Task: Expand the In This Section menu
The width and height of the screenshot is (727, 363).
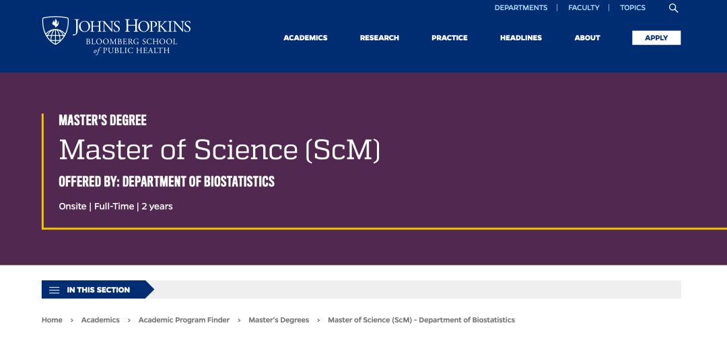Action: 98,290
